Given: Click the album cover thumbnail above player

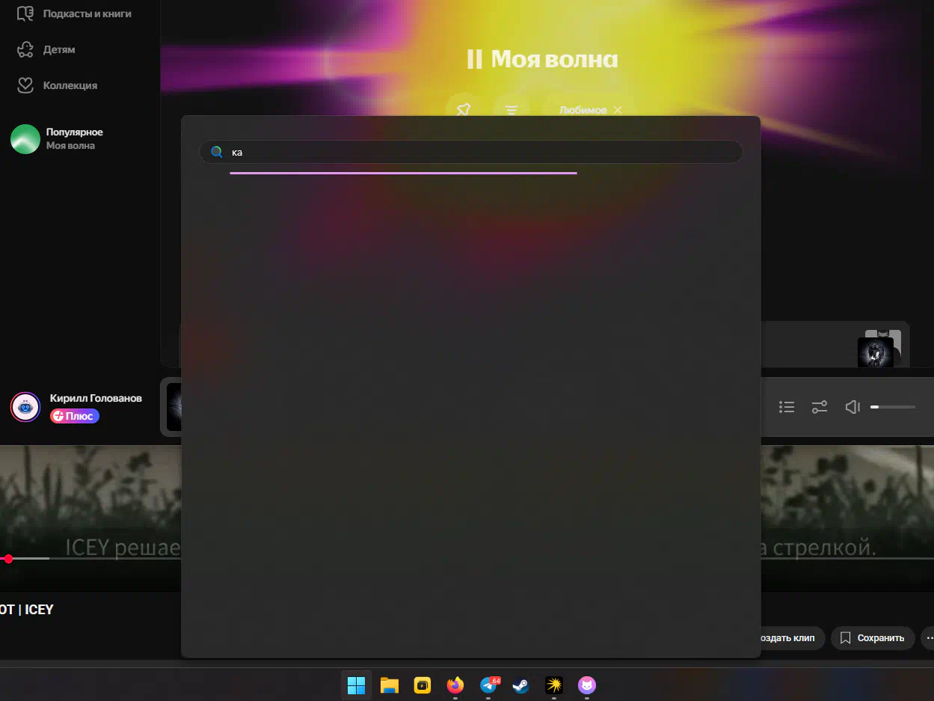Looking at the screenshot, I should pos(876,352).
